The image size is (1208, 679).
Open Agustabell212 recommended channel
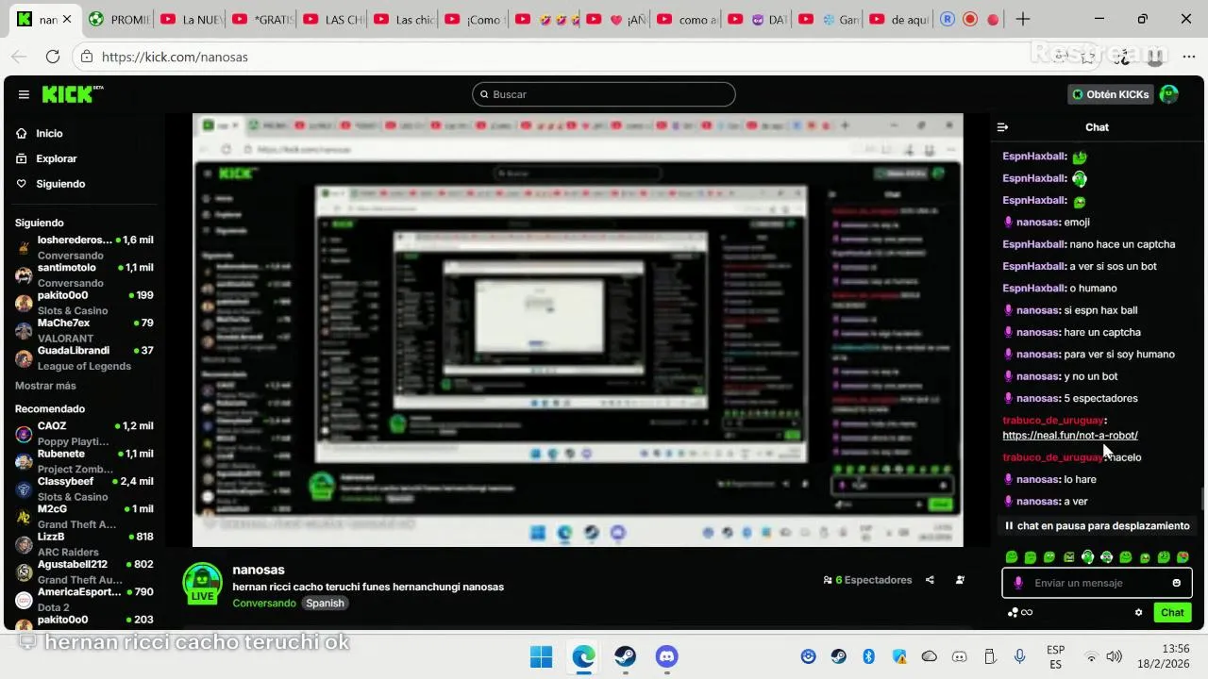84,571
